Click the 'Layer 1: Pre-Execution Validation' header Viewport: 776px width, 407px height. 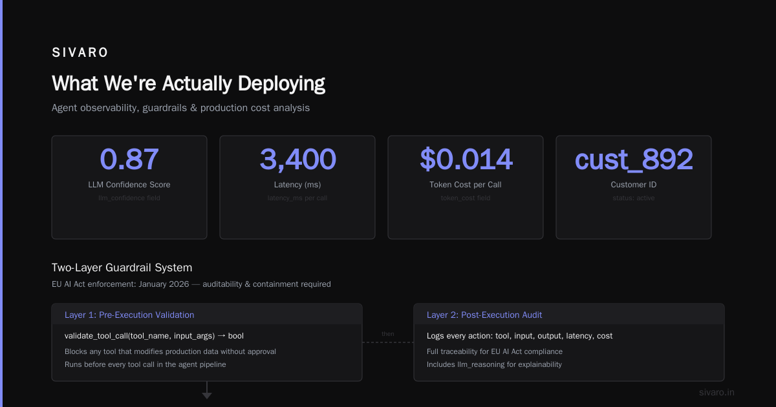129,315
